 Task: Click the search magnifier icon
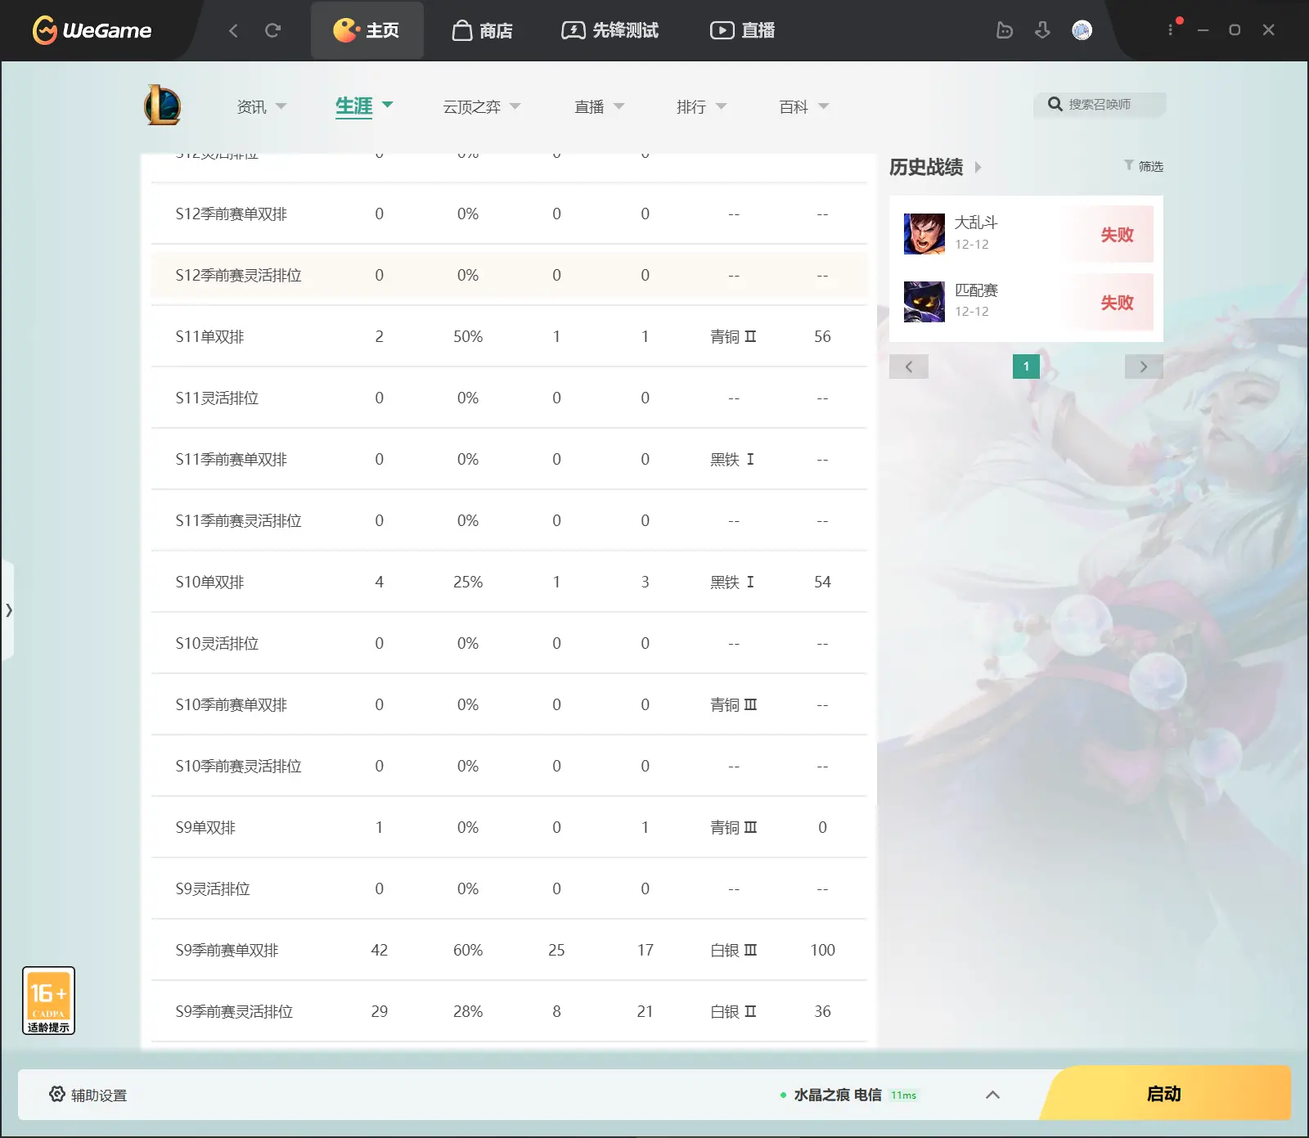pos(1055,105)
